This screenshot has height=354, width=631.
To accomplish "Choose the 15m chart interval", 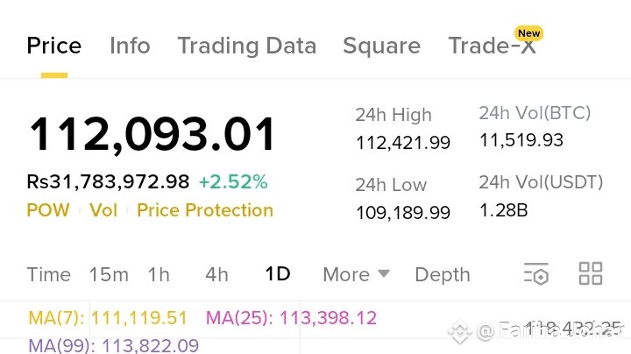I will click(x=109, y=274).
